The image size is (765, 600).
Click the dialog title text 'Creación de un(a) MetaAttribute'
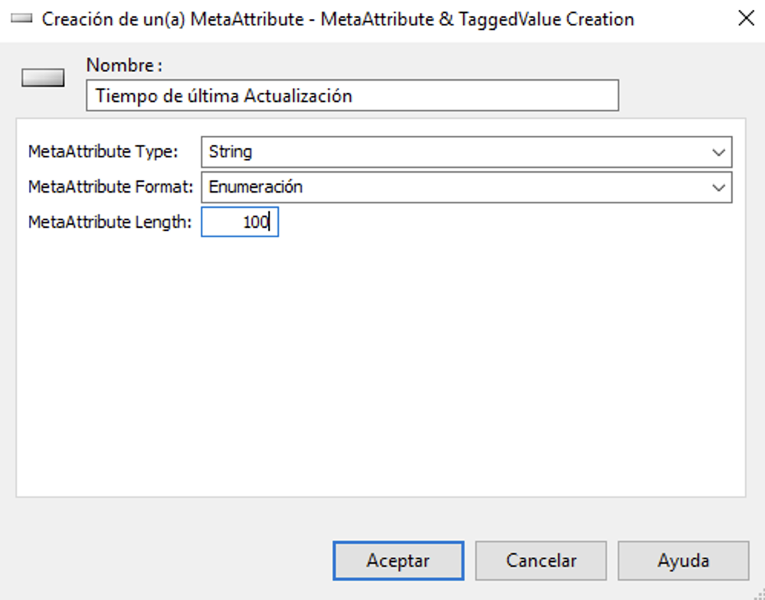pos(172,19)
